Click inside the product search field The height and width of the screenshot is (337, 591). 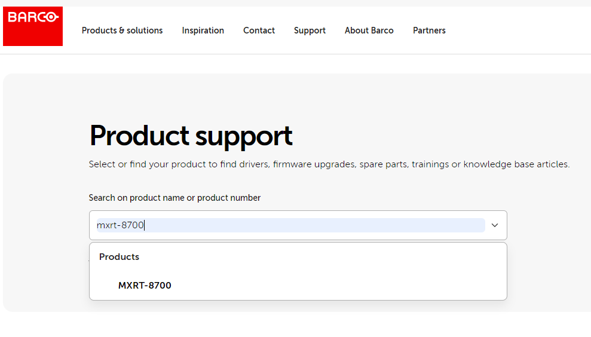coord(287,225)
